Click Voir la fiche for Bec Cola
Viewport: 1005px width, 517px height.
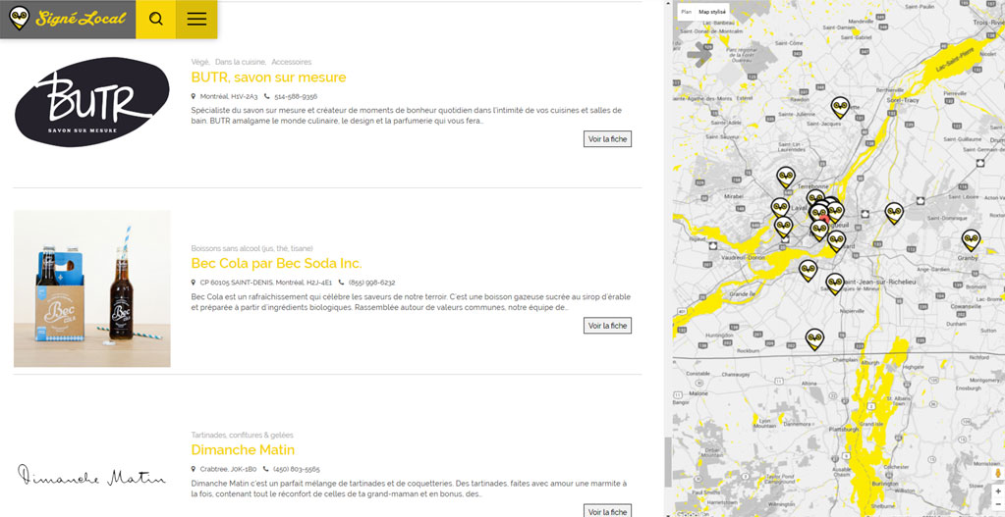click(607, 326)
